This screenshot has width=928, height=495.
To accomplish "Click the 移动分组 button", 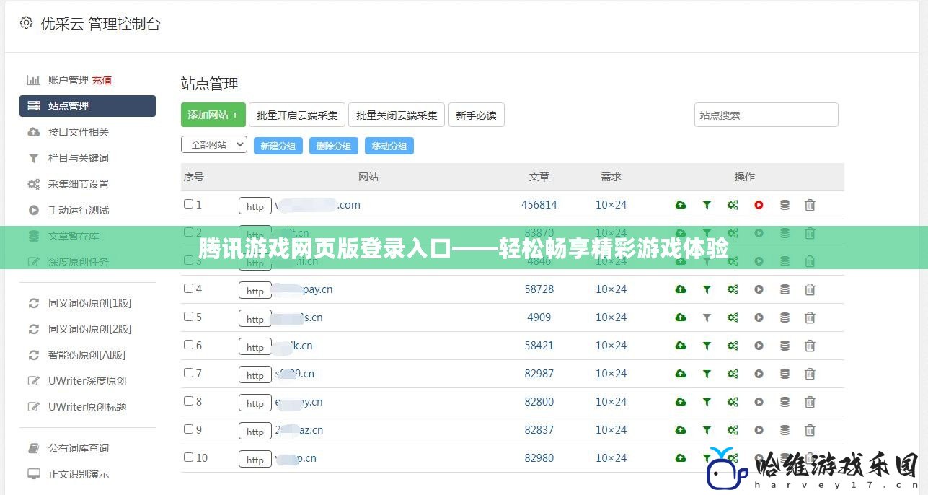I will 389,146.
